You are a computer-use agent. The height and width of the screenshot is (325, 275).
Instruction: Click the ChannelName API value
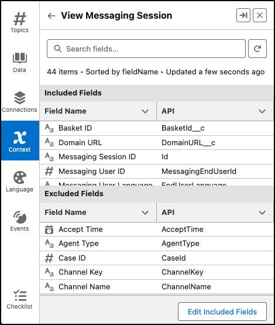click(x=186, y=287)
